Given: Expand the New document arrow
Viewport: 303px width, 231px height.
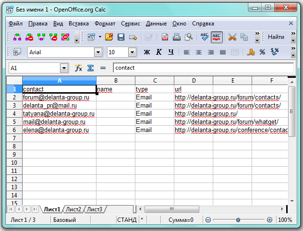Looking at the screenshot, I should (100, 36).
